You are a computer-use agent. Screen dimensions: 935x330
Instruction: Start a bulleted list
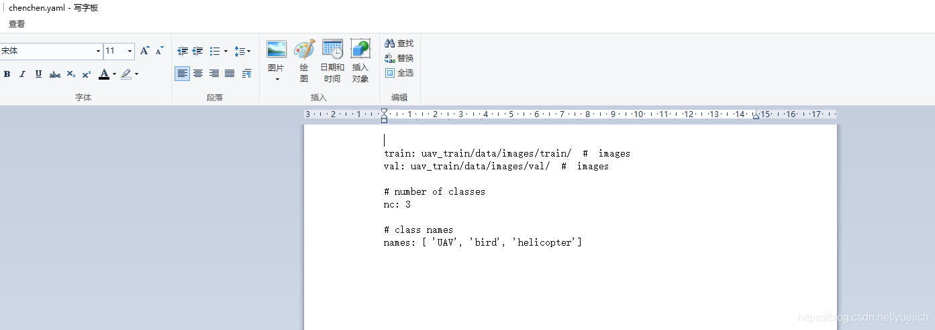[x=215, y=51]
